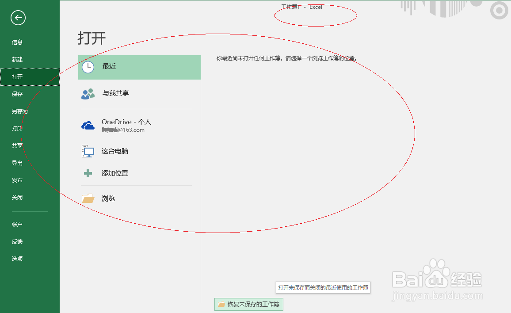Screen dimensions: 511x313
Task: Choose 保存 from the sidebar
Action: point(17,94)
